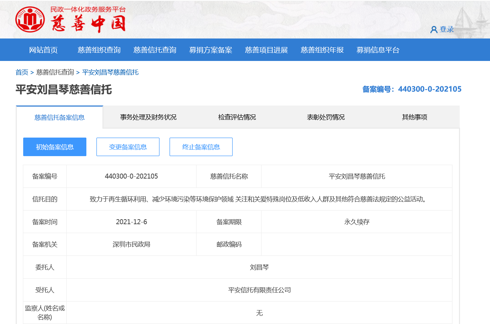Go to 网站首页 in navigation bar
The height and width of the screenshot is (324, 490).
(x=44, y=50)
